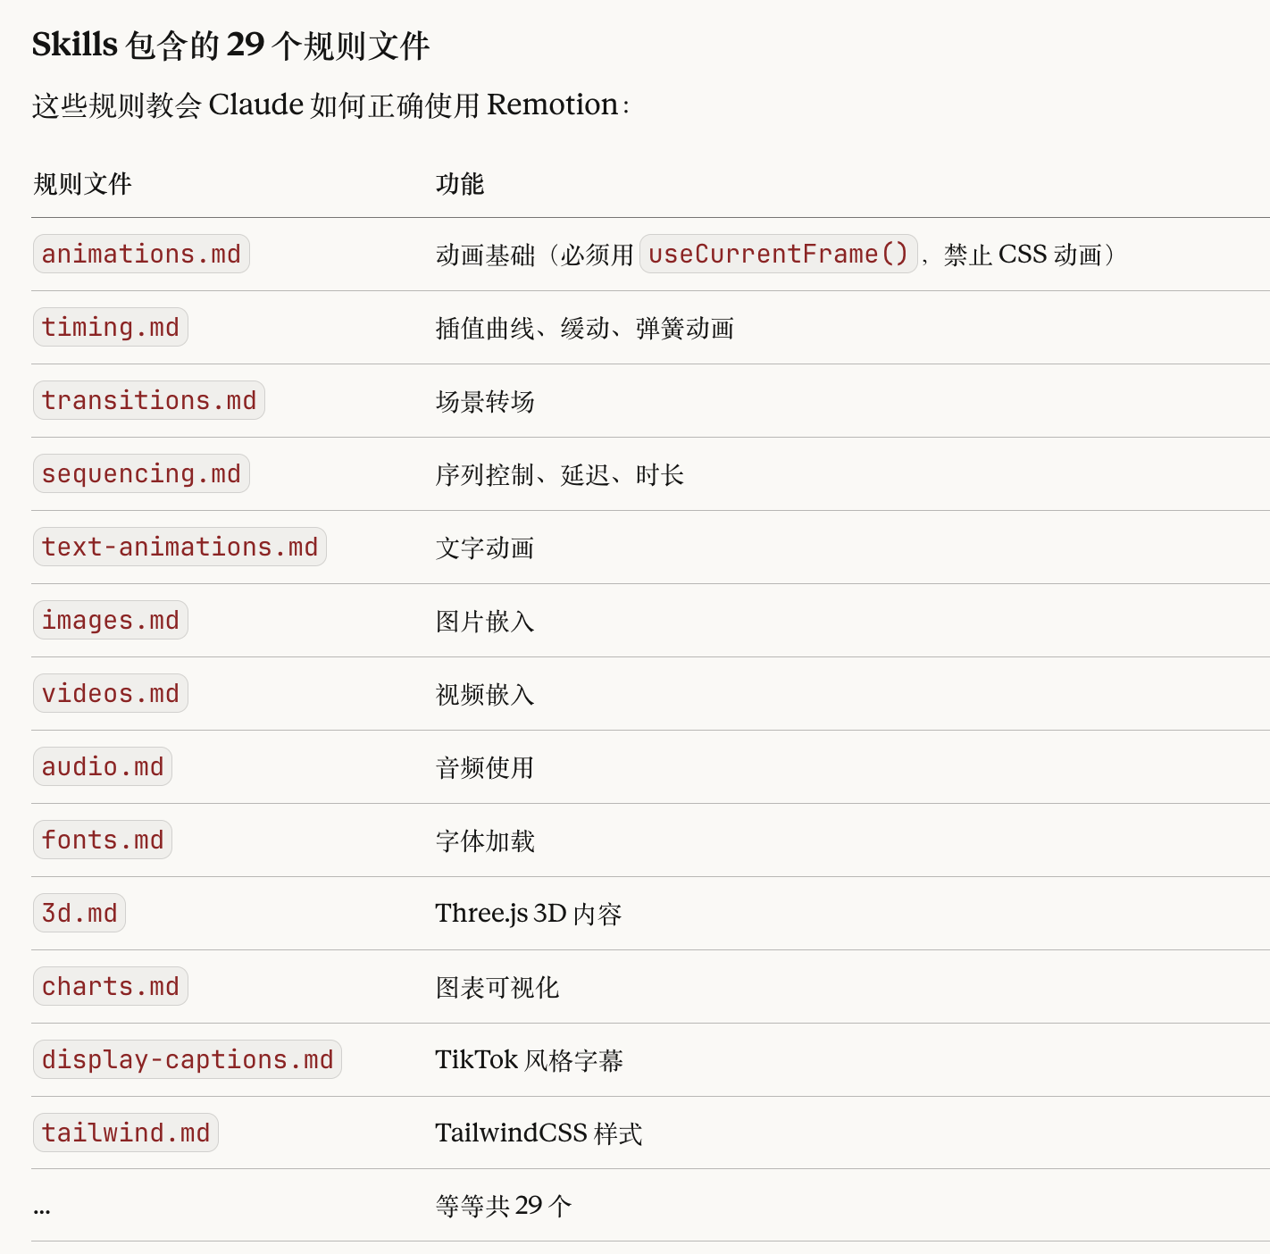This screenshot has width=1270, height=1254.
Task: Click the TikTok 风格字幕 description text
Action: 529,1060
